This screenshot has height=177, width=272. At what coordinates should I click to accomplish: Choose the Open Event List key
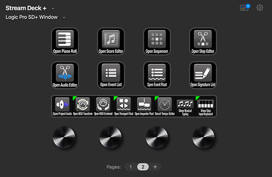pos(111,75)
